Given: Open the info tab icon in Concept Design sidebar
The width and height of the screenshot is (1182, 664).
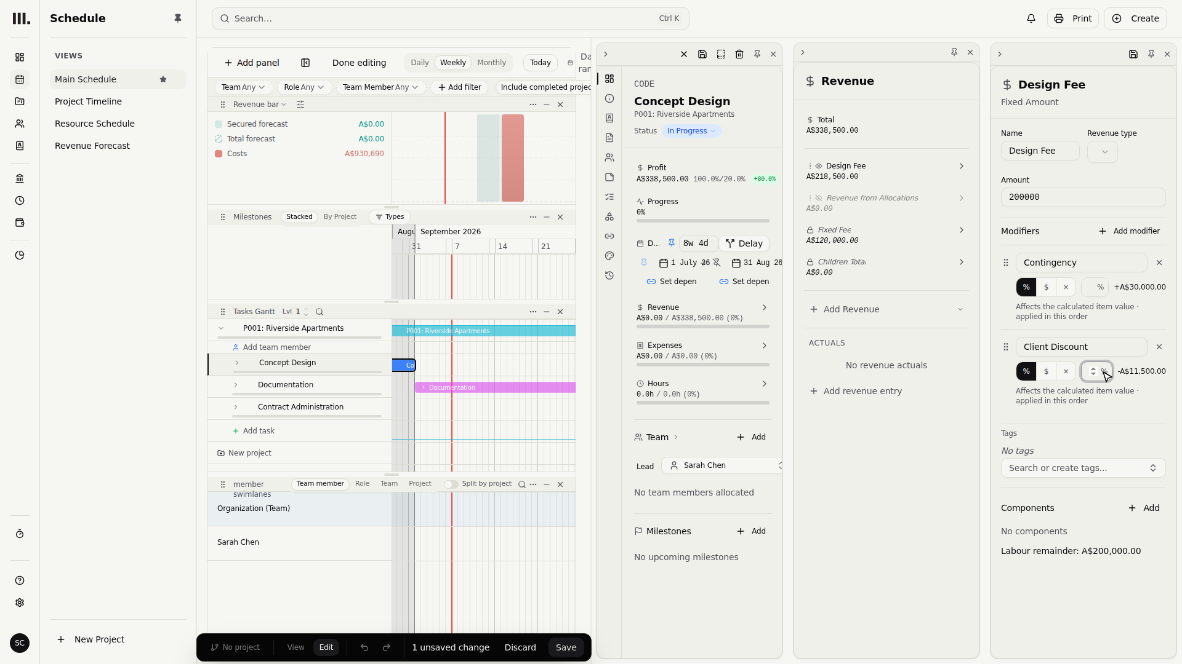Looking at the screenshot, I should [x=609, y=98].
